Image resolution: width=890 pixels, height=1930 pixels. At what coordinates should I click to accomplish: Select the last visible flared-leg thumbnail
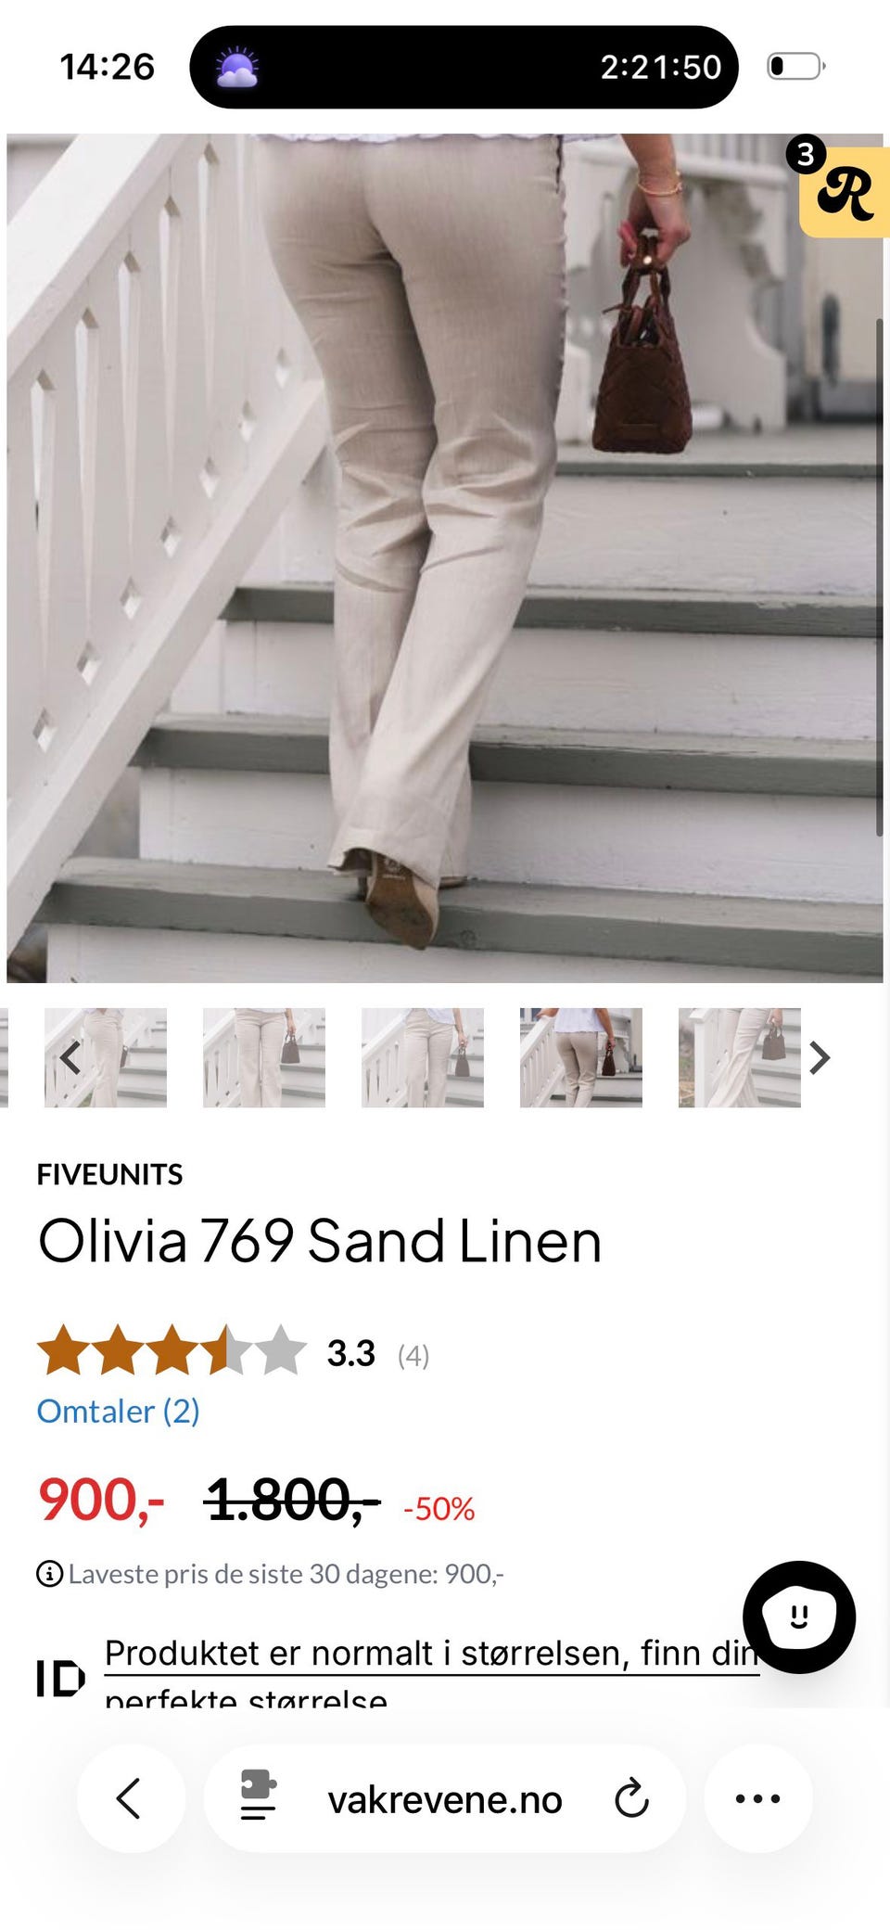[x=740, y=1057]
